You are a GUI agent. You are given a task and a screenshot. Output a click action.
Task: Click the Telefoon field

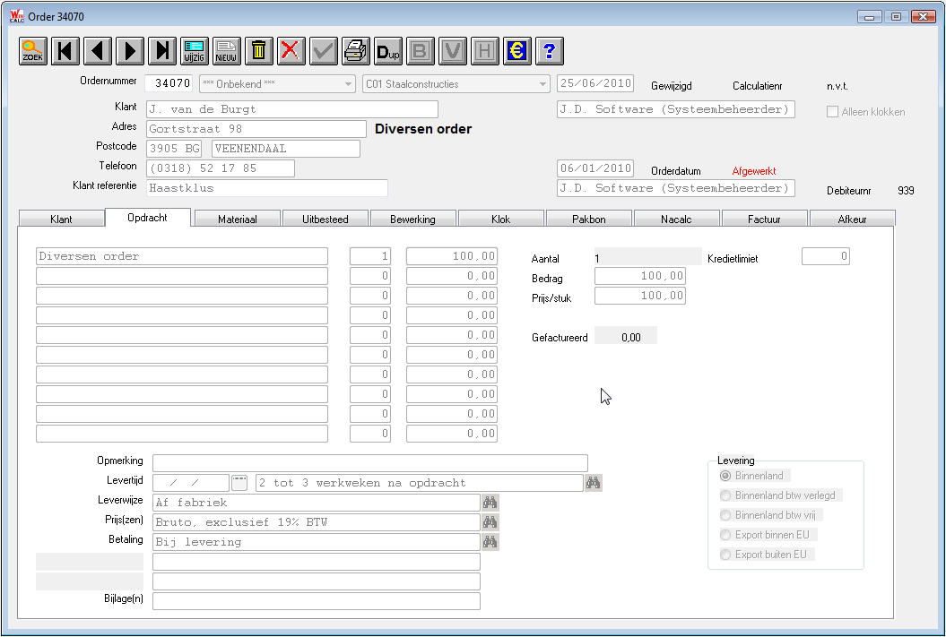(x=221, y=168)
